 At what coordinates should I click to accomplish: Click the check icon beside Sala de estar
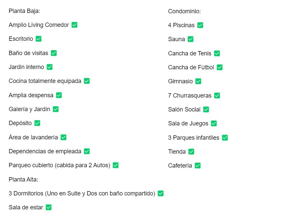49,207
